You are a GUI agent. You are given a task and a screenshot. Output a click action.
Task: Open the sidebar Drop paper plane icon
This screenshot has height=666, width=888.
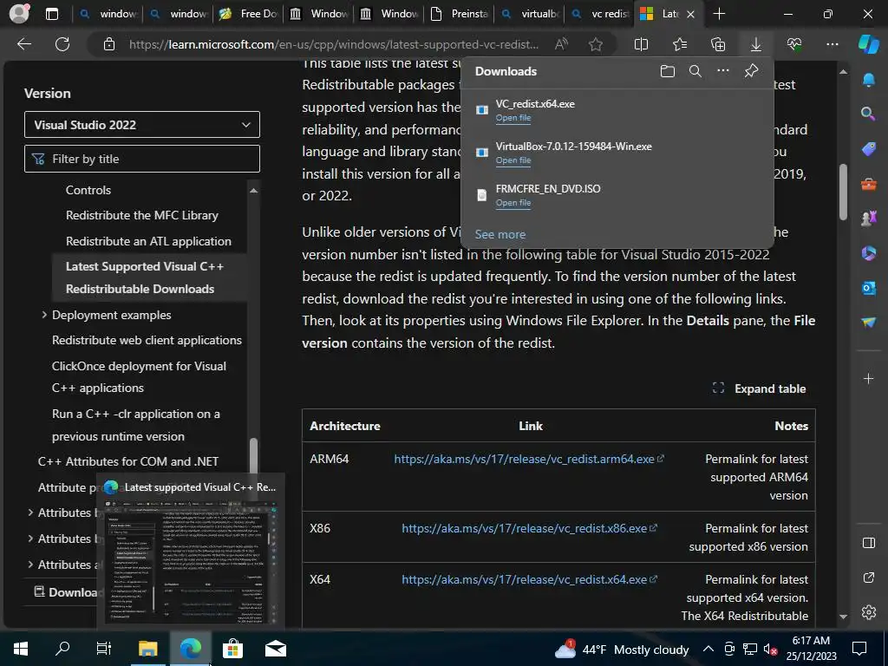tap(868, 322)
